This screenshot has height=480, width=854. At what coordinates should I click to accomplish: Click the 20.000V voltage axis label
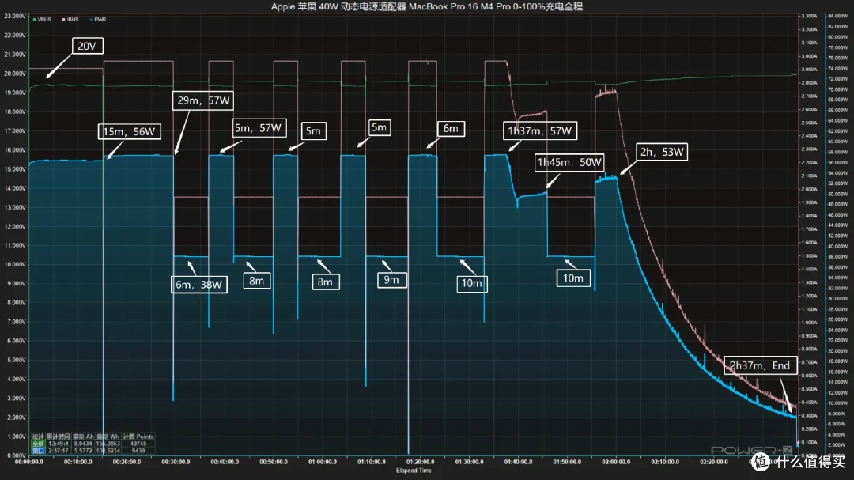[x=15, y=74]
